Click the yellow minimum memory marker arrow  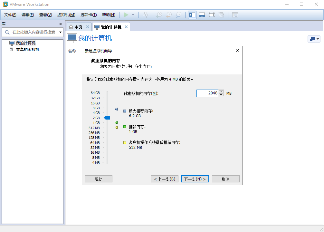[116, 127]
